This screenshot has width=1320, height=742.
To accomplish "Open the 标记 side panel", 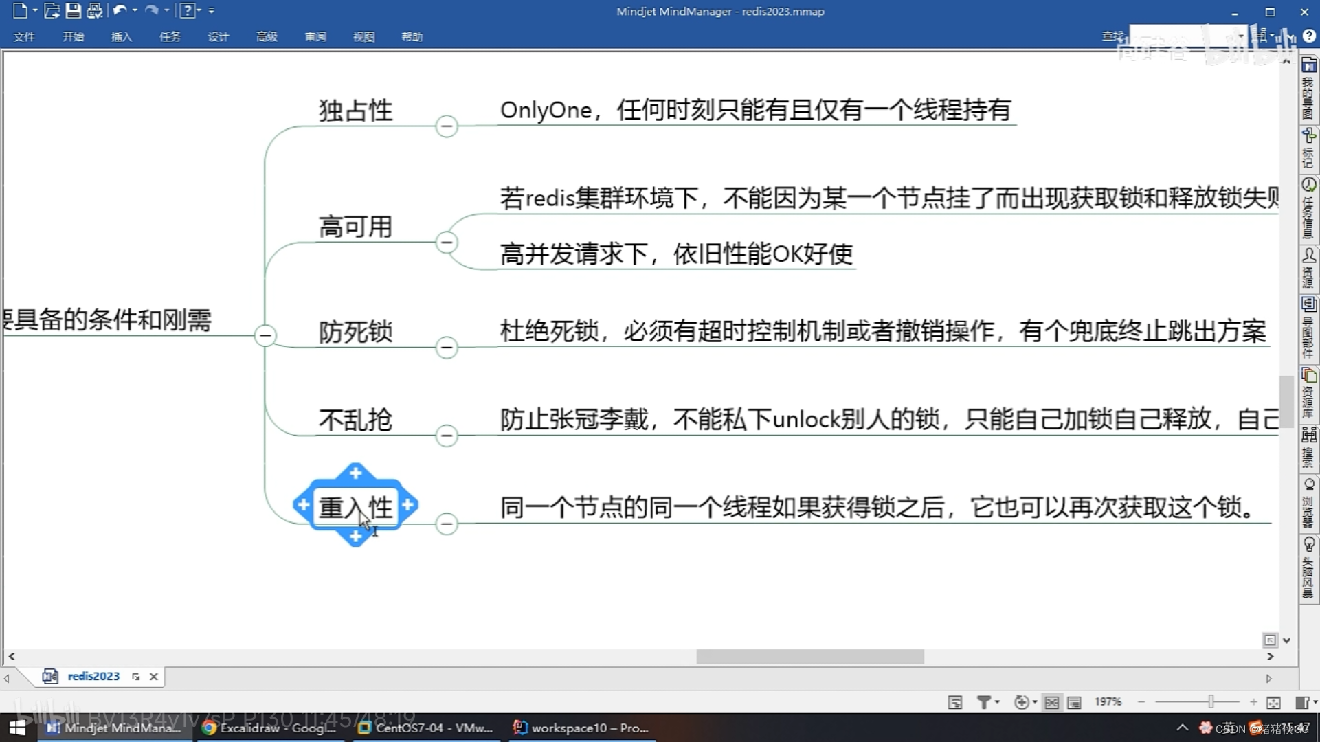I will click(x=1309, y=148).
